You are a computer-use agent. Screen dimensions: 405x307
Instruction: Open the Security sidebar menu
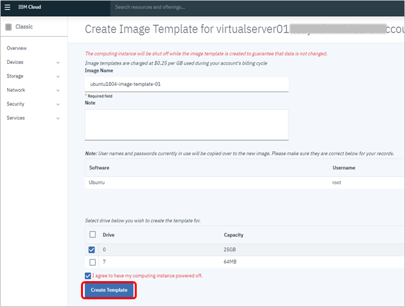[16, 104]
